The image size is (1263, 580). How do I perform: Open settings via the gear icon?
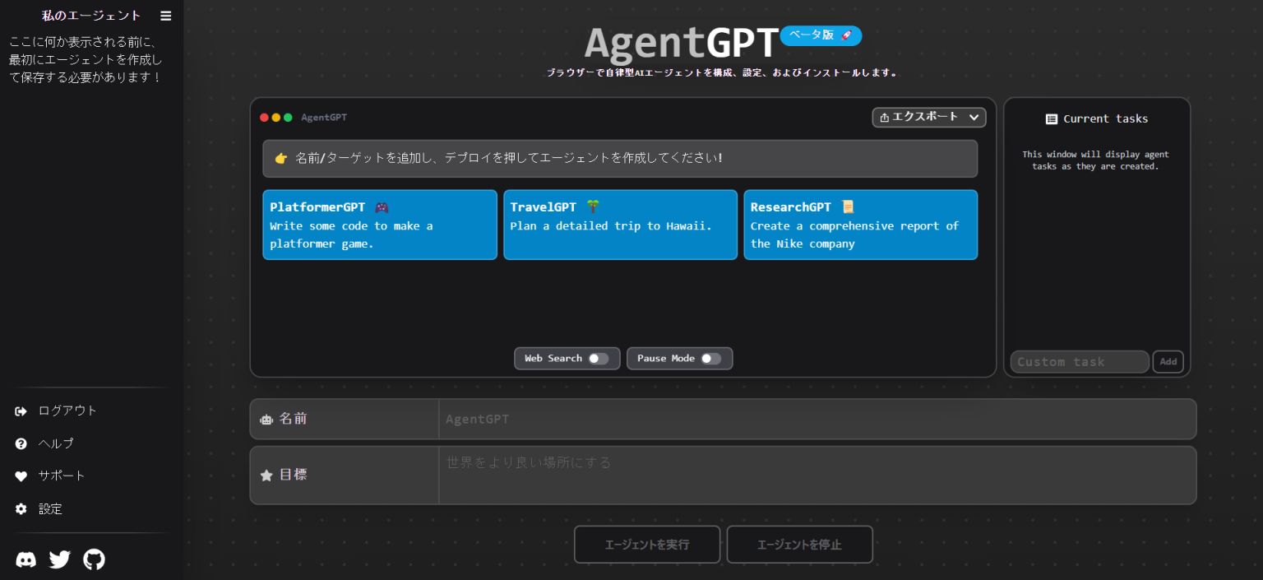(19, 508)
